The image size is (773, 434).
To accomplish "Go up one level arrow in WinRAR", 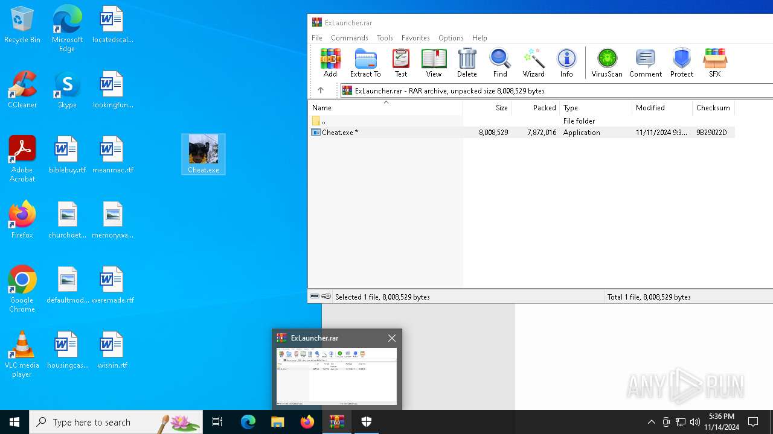I will pyautogui.click(x=321, y=90).
